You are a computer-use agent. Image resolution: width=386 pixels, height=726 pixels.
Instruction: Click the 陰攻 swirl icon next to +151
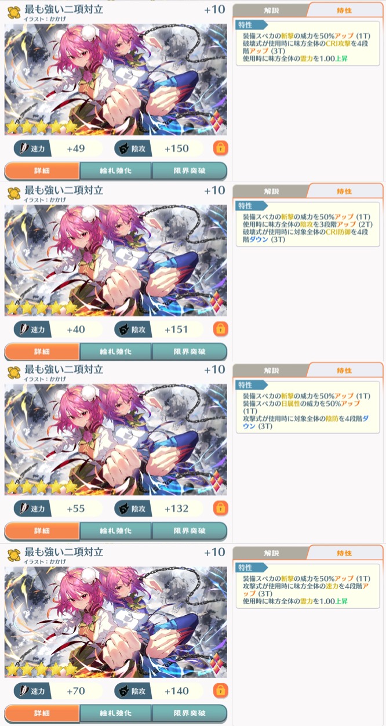point(124,330)
